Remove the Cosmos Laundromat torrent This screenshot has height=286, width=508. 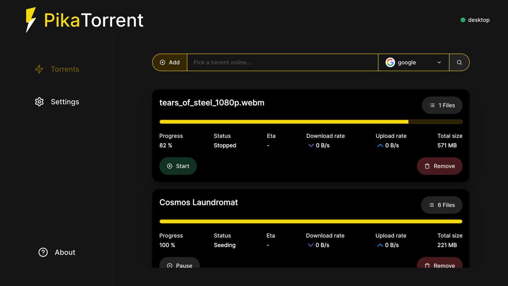pos(439,263)
